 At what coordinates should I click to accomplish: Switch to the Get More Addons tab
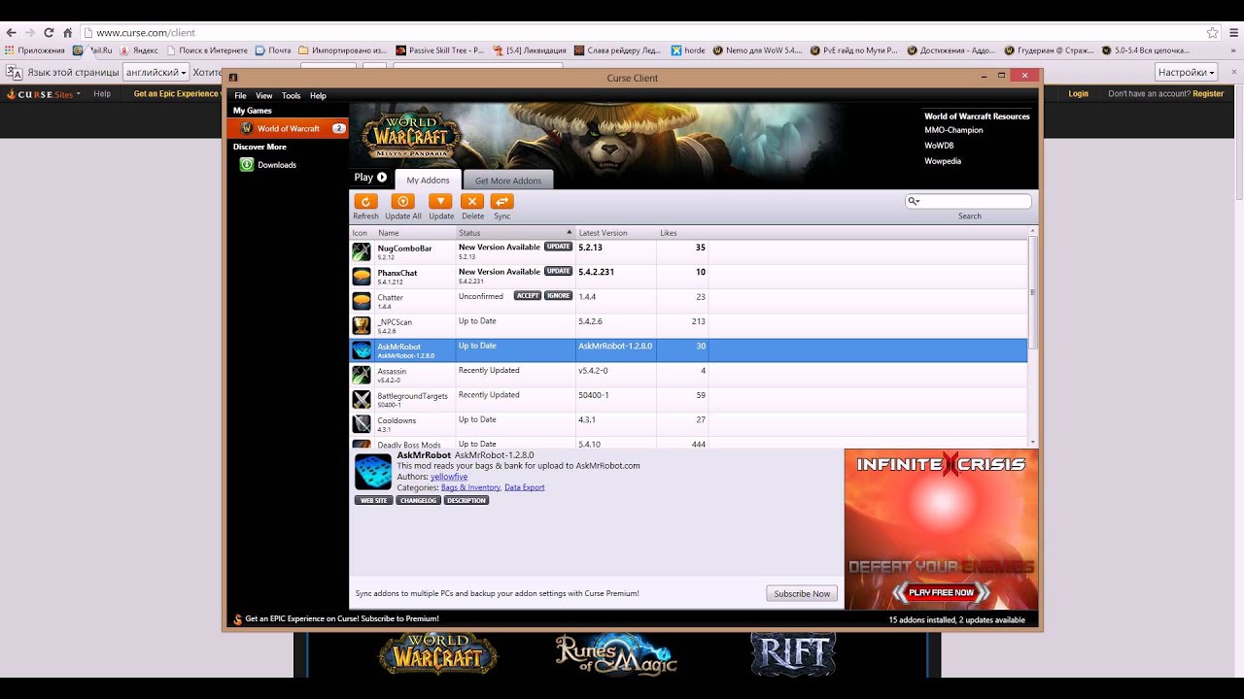508,181
